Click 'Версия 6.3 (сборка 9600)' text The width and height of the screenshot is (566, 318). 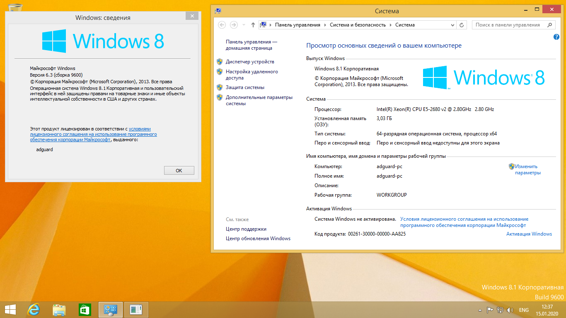pyautogui.click(x=56, y=75)
